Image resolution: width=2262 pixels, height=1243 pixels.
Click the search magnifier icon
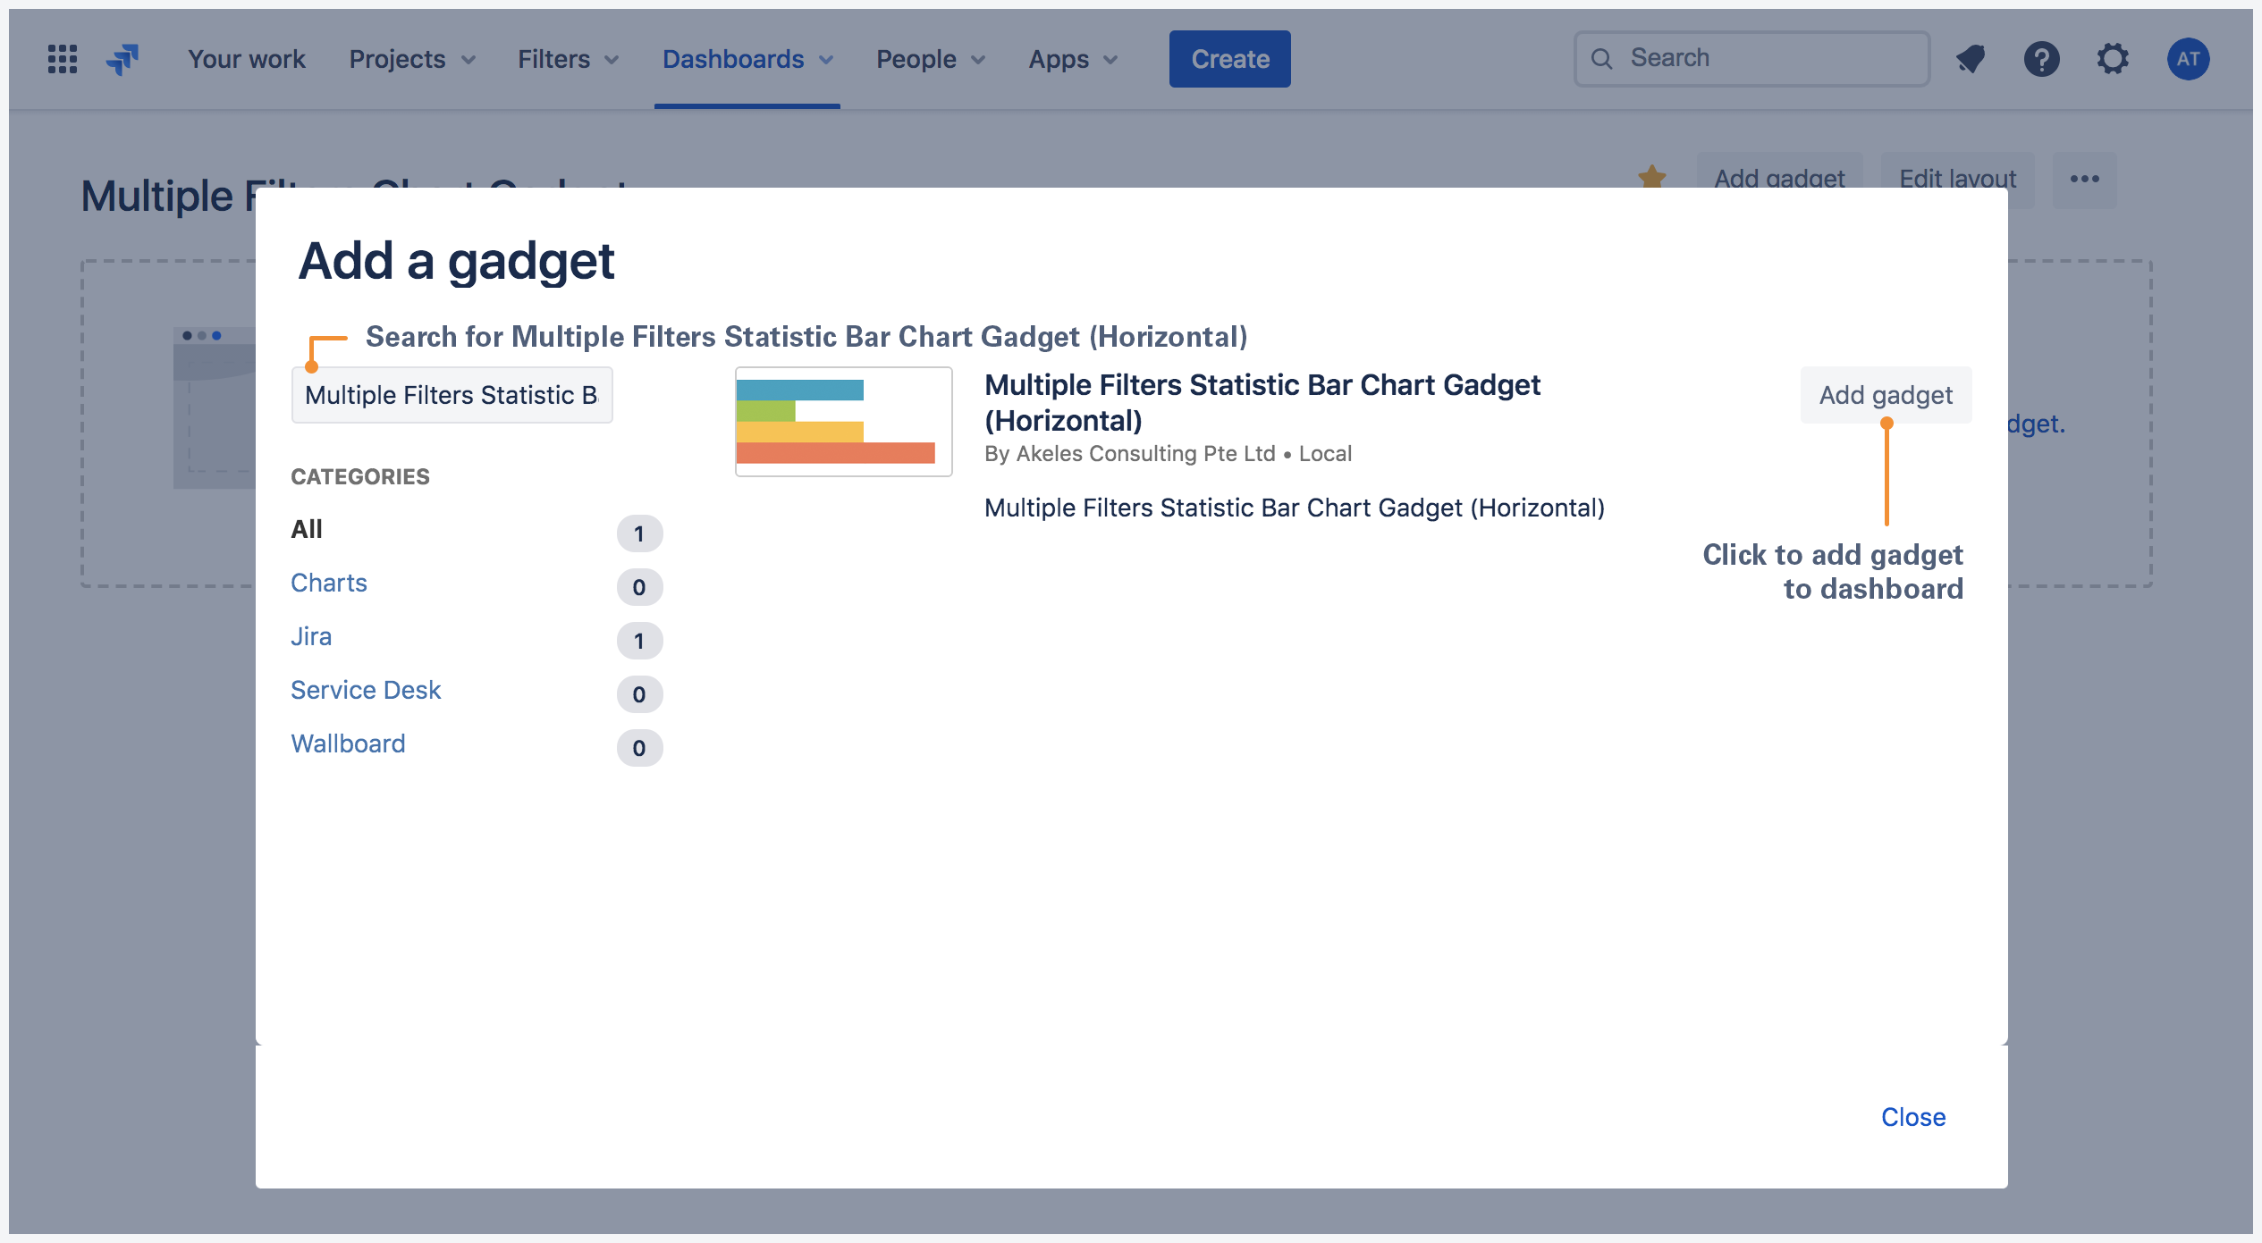(x=1603, y=57)
